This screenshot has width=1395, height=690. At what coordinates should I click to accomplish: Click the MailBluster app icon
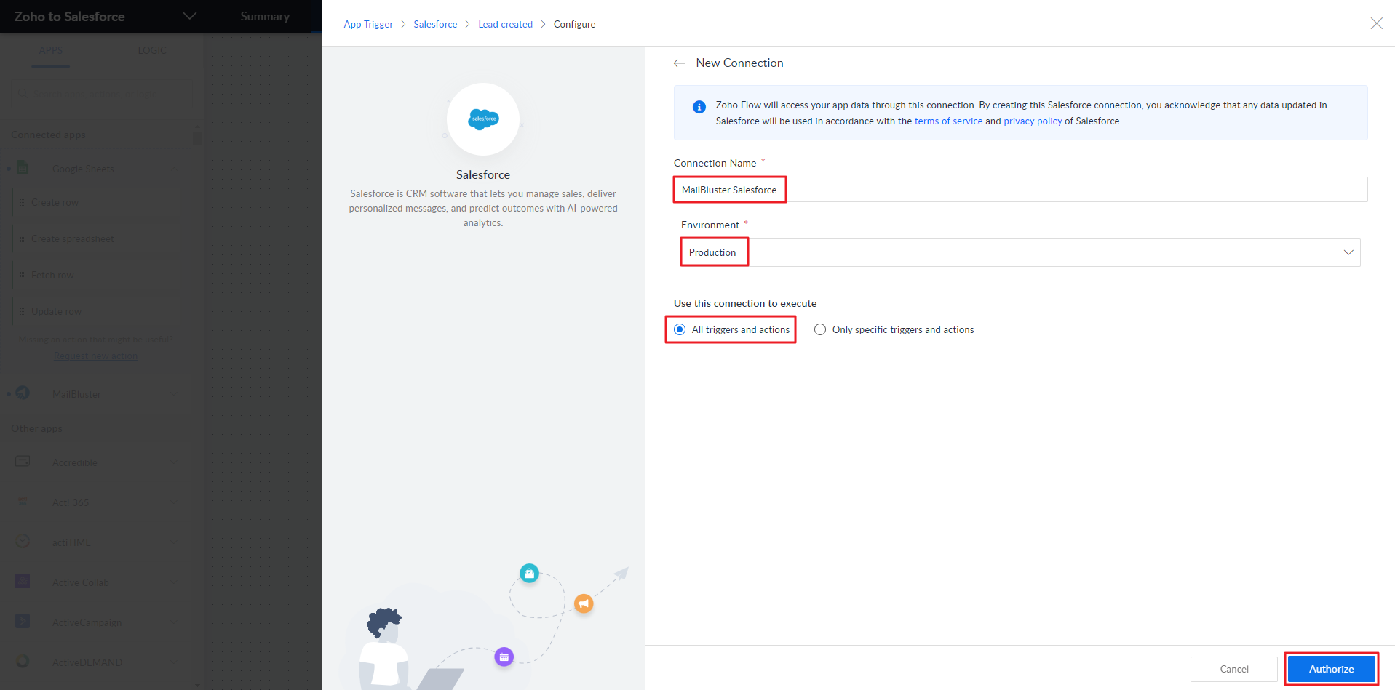[23, 393]
